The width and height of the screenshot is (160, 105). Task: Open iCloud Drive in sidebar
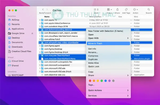(16, 61)
